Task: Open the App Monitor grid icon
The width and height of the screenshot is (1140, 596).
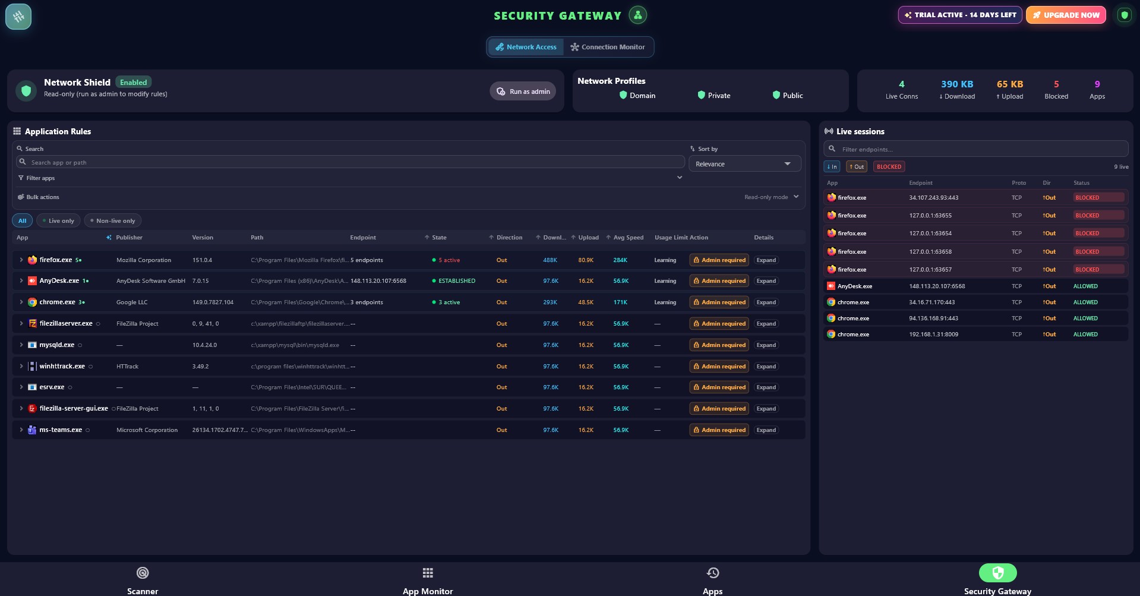Action: [428, 573]
